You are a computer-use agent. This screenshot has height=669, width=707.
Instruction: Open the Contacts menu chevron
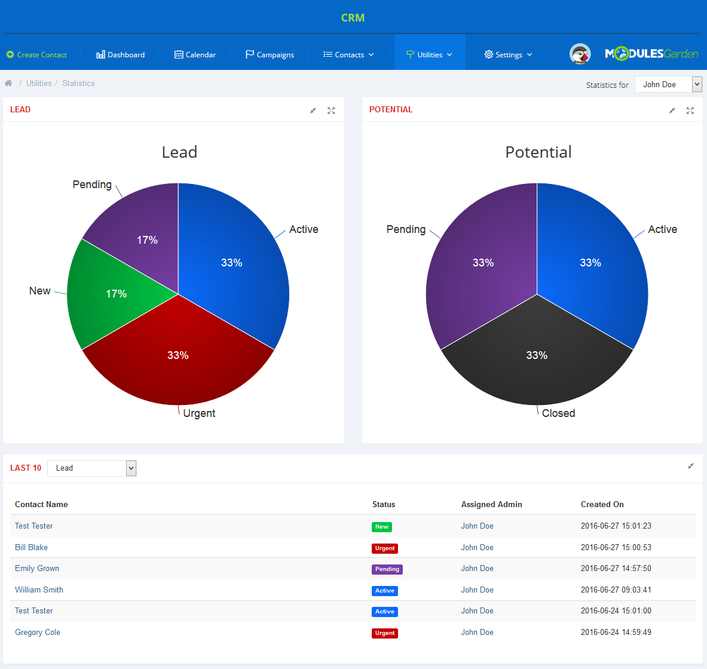point(371,54)
